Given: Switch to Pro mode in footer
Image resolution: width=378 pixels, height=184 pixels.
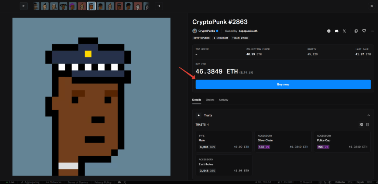Looking at the screenshot, I should click(x=350, y=182).
